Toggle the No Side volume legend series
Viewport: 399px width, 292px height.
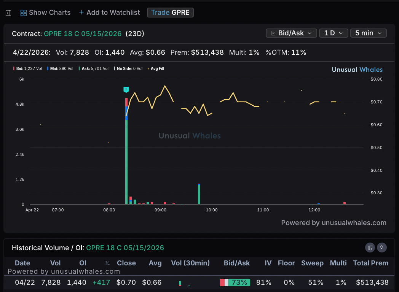(128, 68)
